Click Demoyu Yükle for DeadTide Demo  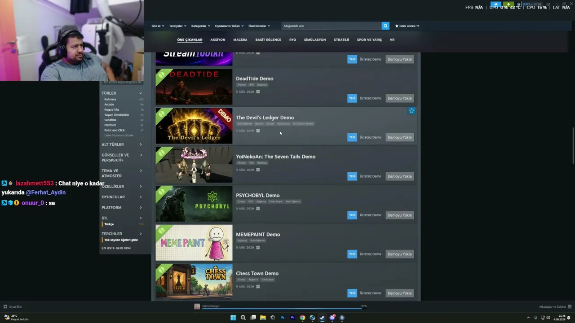pyautogui.click(x=400, y=98)
